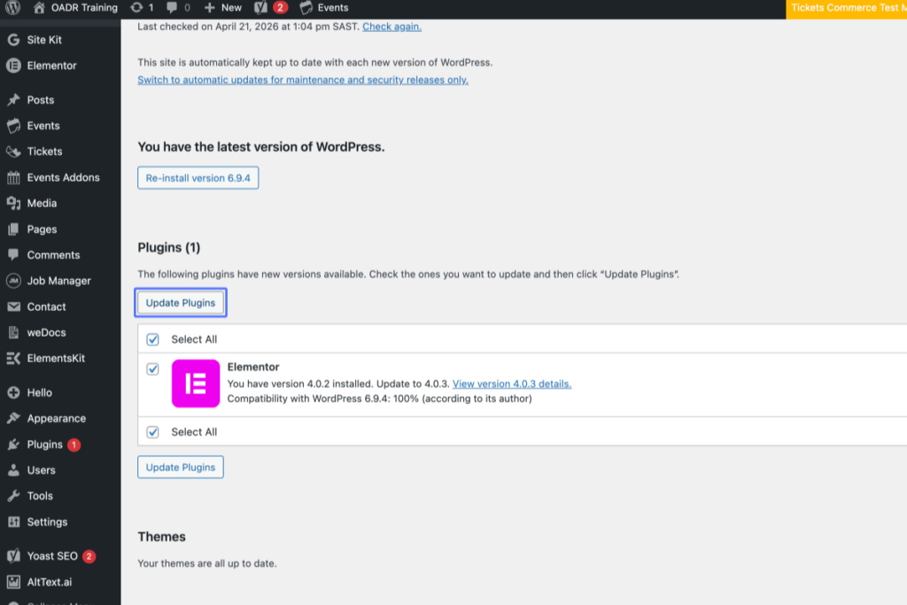Click the home icon beside OADR Training
The image size is (907, 605).
39,7
